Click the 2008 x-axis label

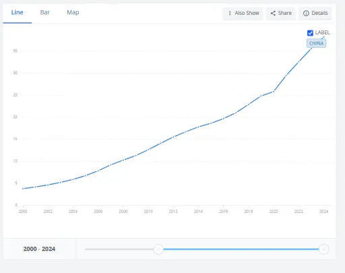[123, 211]
